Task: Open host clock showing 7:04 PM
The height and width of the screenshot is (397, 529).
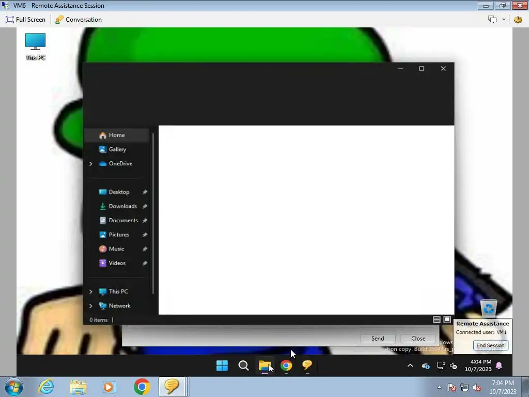Action: point(503,387)
